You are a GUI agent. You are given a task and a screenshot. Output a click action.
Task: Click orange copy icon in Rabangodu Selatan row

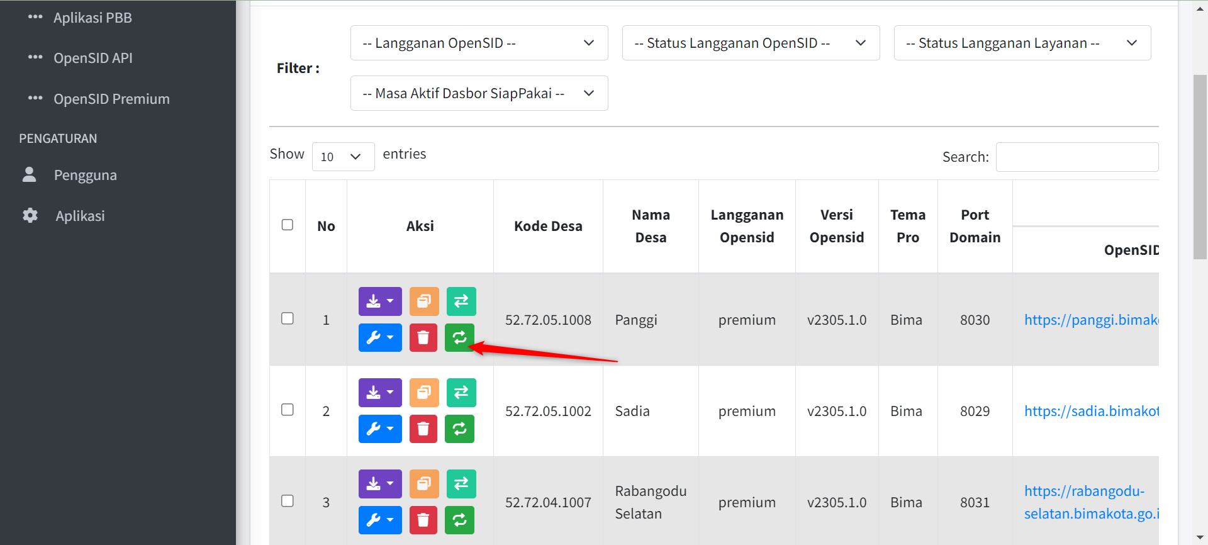[424, 484]
